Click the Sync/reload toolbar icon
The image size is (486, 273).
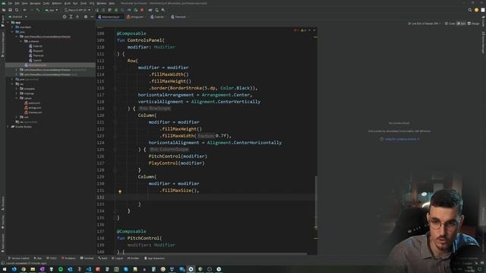pos(17,10)
